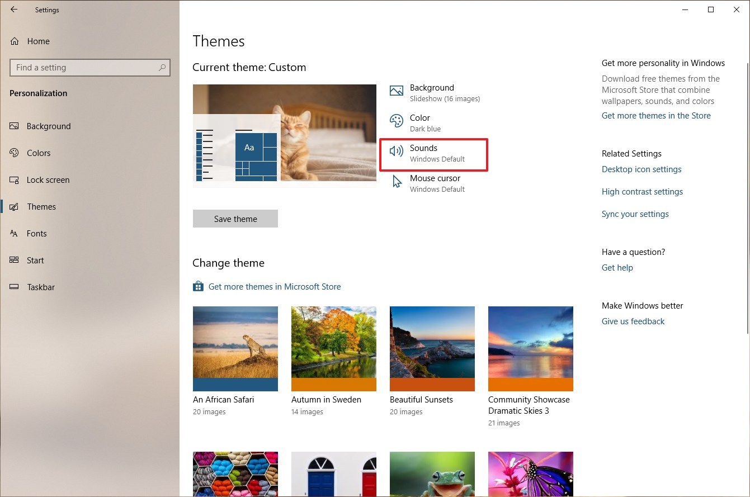750x497 pixels.
Task: Click the Background slideshow picture icon
Action: coord(397,91)
